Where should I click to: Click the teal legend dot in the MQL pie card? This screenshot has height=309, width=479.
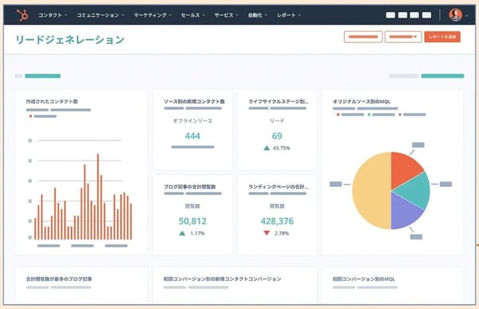369,115
